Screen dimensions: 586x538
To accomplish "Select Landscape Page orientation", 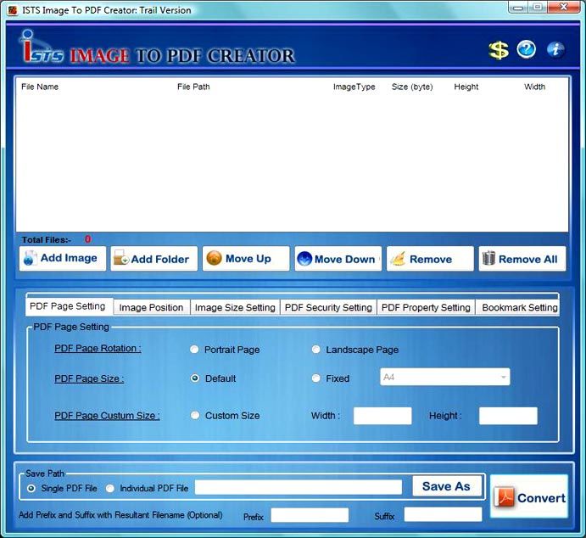I will click(x=316, y=350).
